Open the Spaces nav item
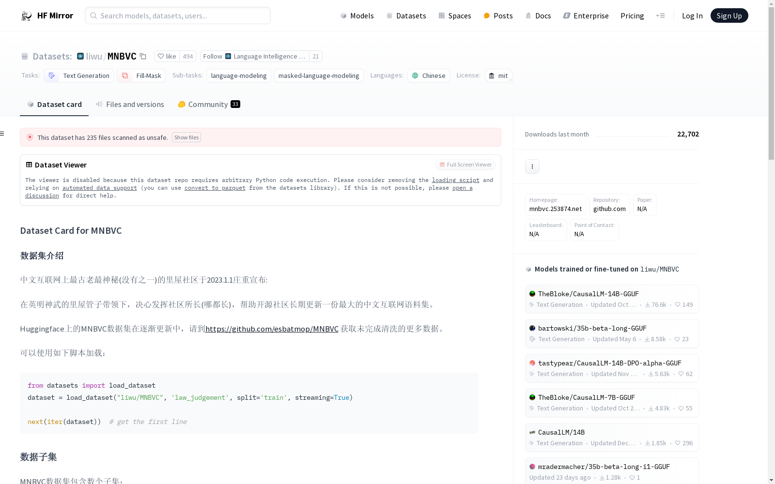This screenshot has height=484, width=775. coord(454,15)
